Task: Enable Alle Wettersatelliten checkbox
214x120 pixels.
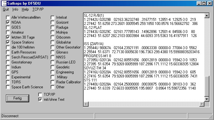Action: coord(8,17)
